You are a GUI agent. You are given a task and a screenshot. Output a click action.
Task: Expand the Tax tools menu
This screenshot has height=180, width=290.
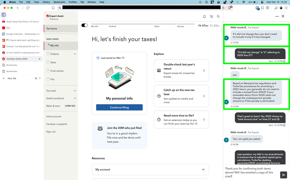coord(61,91)
